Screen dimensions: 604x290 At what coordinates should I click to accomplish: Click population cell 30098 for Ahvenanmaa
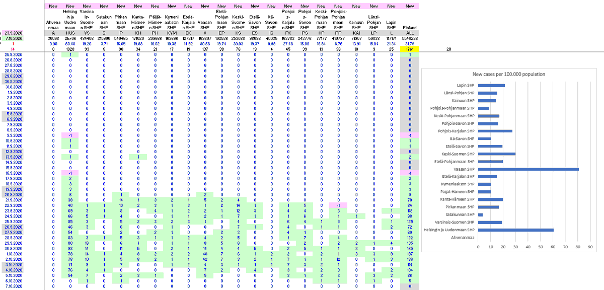pyautogui.click(x=53, y=38)
